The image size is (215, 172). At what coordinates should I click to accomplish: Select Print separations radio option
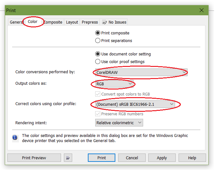tap(98, 40)
